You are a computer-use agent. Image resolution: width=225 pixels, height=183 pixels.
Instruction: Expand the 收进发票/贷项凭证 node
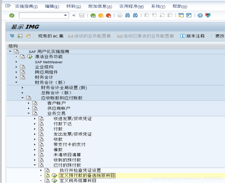tap(35, 119)
